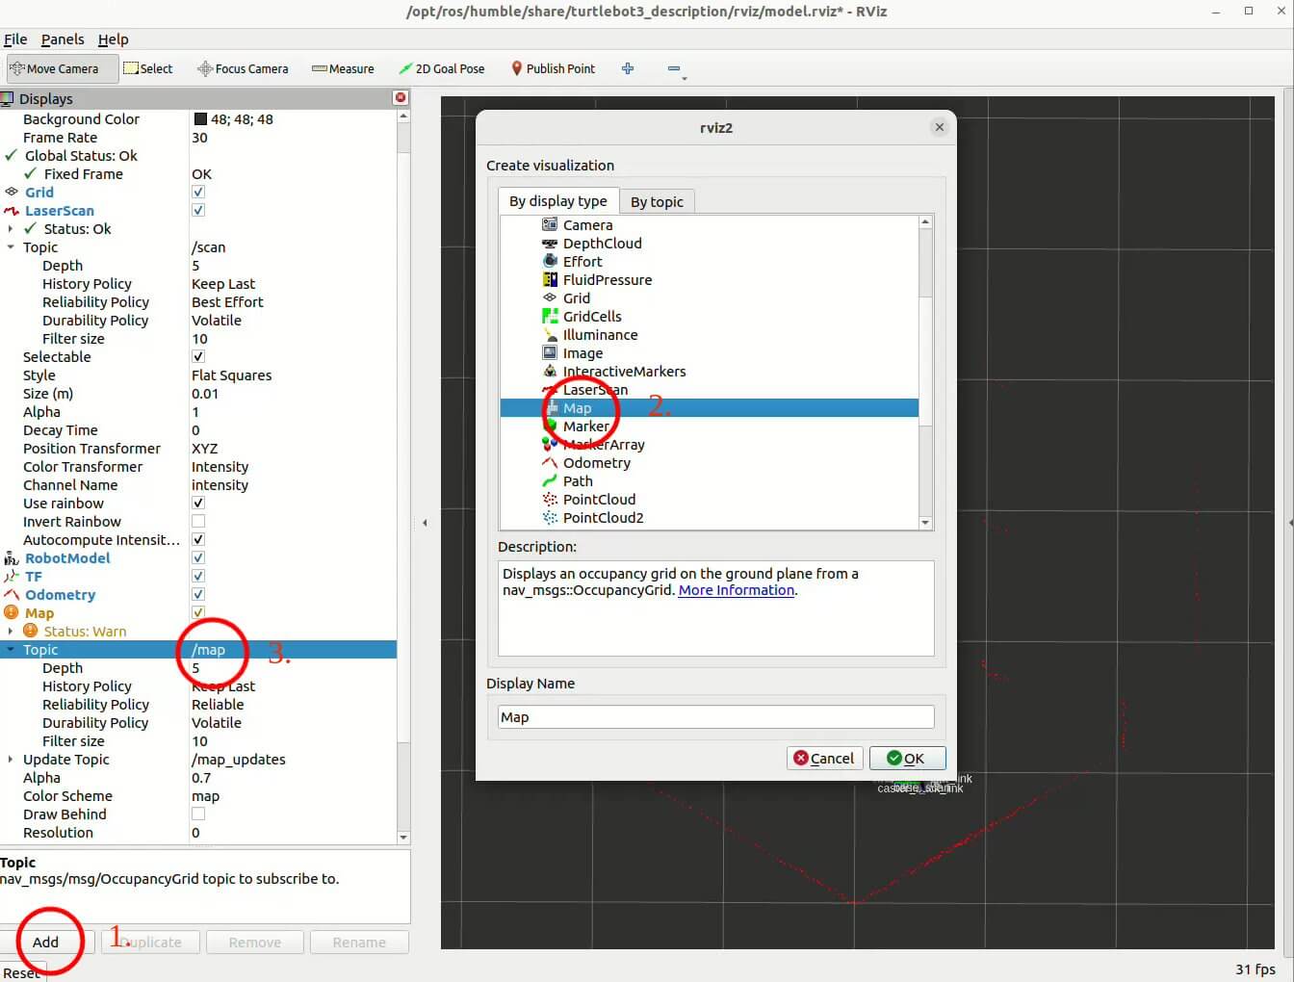Open the Panels menu
The height and width of the screenshot is (982, 1294).
click(63, 39)
